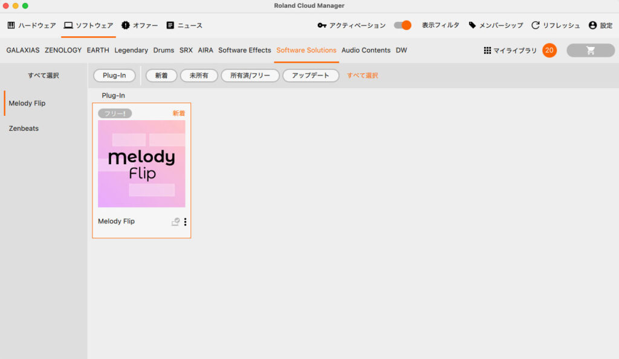This screenshot has width=619, height=359.
Task: Click the orange 20 count badge
Action: tap(549, 51)
